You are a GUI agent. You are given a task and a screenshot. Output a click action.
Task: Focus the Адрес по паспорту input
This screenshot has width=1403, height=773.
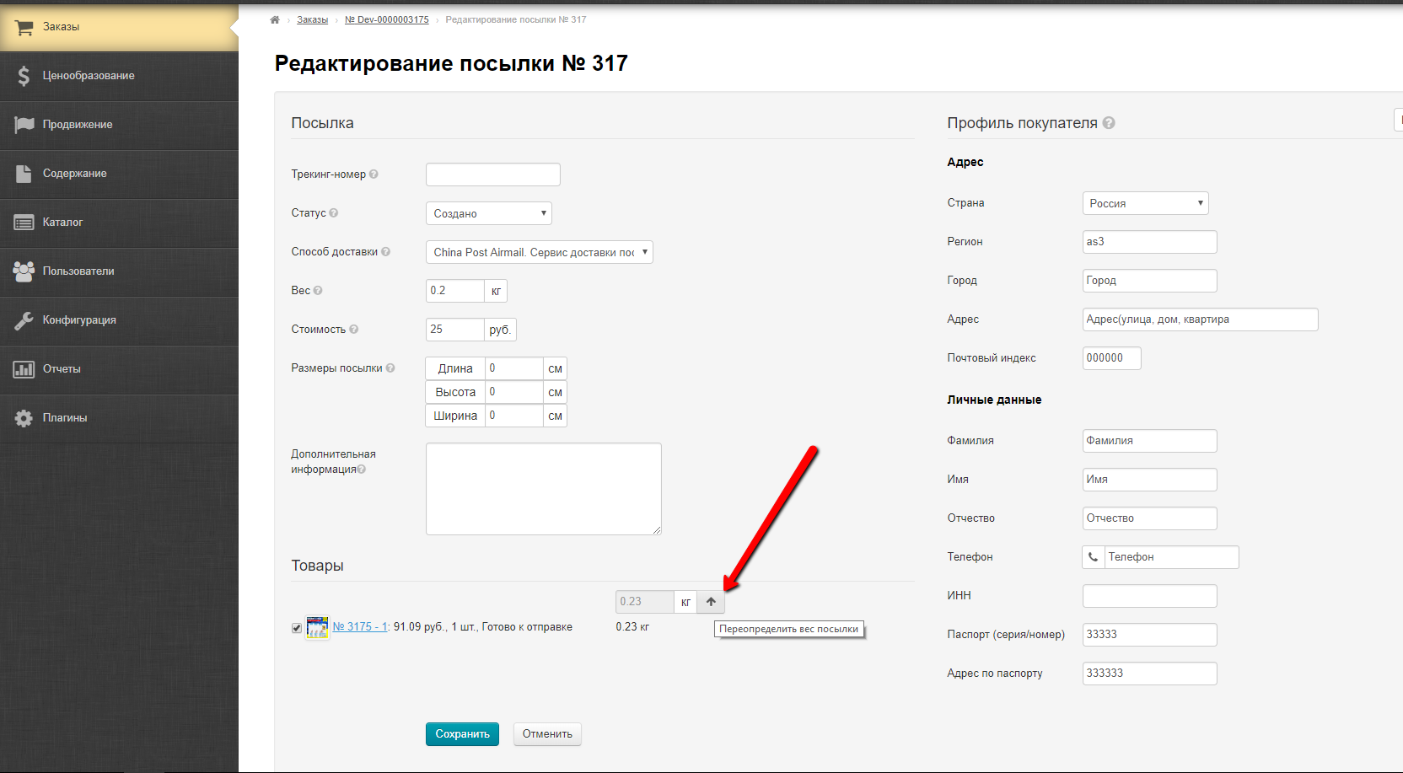1150,674
